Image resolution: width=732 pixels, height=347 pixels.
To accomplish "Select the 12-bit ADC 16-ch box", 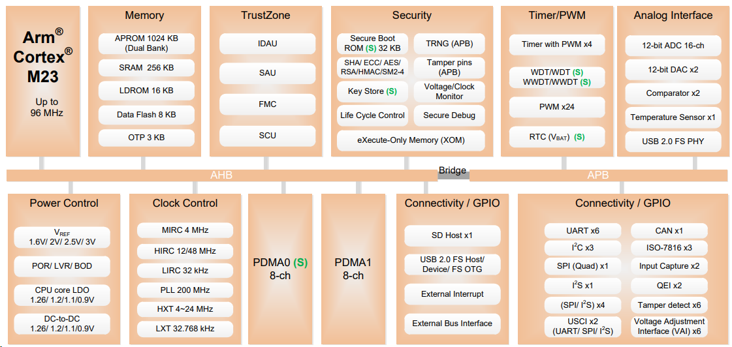I will (x=673, y=46).
